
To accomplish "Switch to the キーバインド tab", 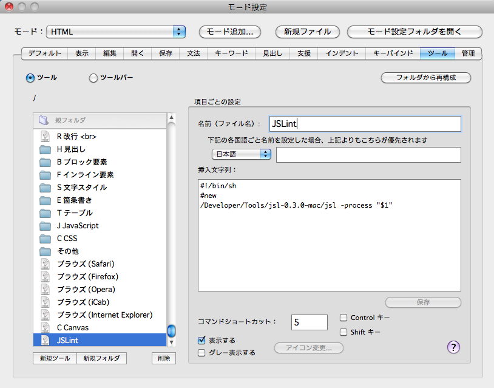I will click(x=393, y=53).
